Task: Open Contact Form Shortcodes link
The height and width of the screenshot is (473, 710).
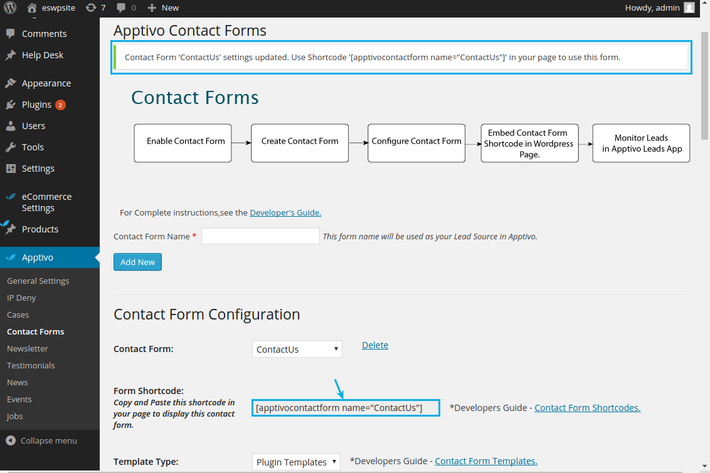Action: pyautogui.click(x=587, y=407)
